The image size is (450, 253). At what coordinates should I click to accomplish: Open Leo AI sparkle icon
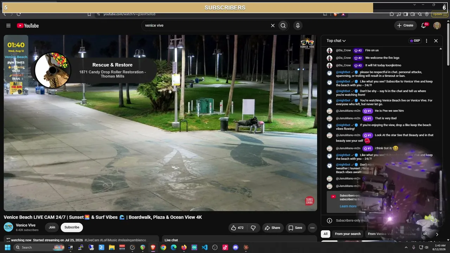(420, 14)
